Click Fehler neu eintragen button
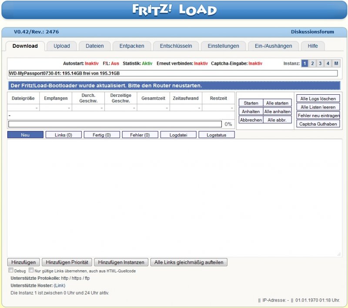Screen dimensions: 348x308 tap(318, 116)
